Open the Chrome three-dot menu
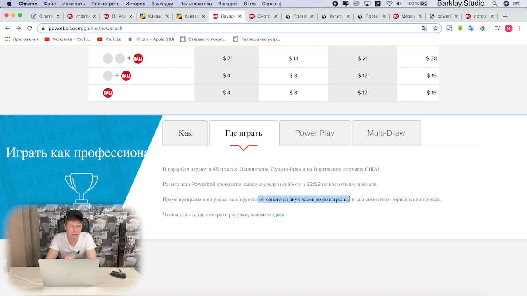Viewport: 527px width, 296px height. click(x=520, y=28)
